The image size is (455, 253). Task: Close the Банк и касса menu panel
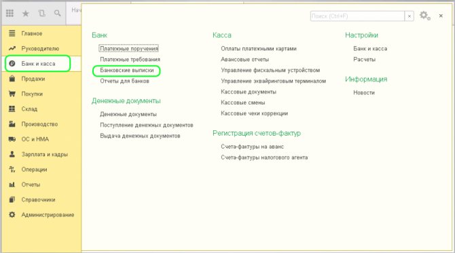pos(441,16)
